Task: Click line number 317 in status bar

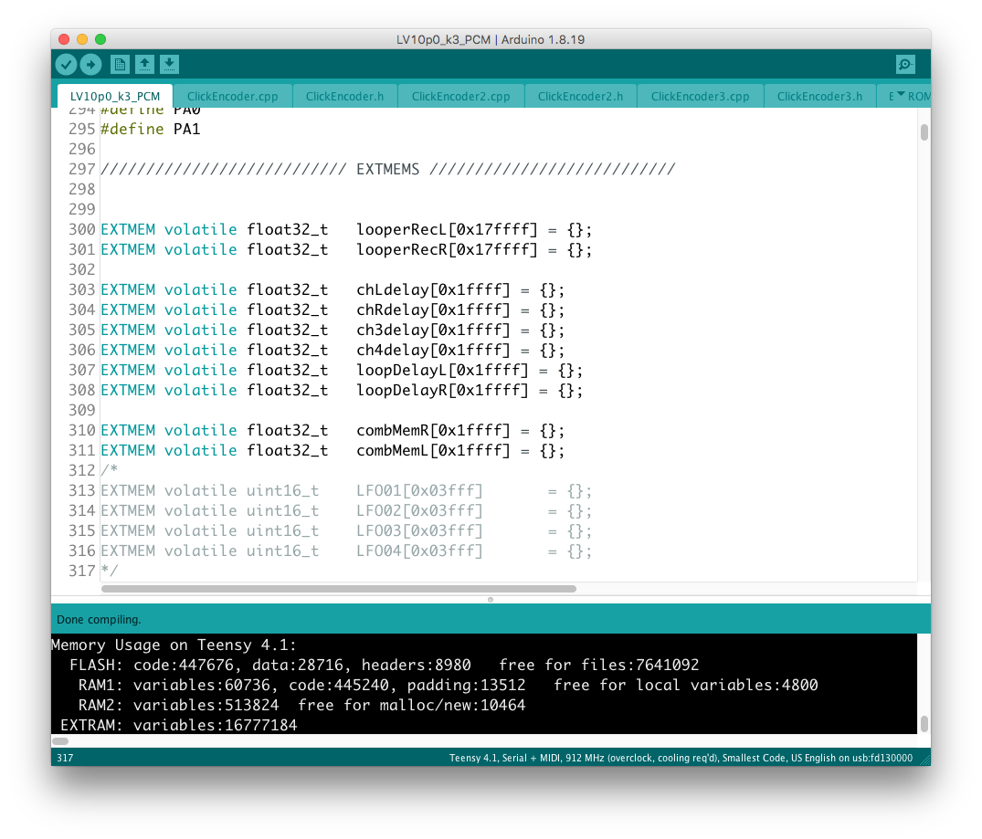Action: [x=65, y=758]
